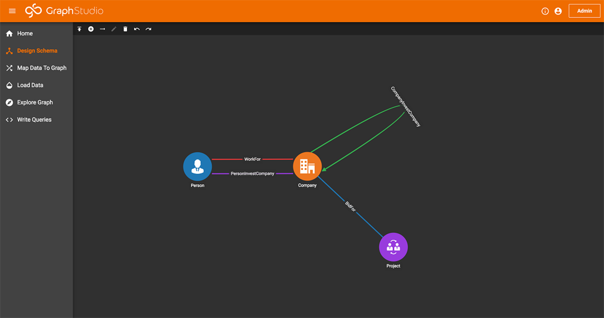This screenshot has width=604, height=318.
Task: Click the Admin button
Action: (x=584, y=11)
